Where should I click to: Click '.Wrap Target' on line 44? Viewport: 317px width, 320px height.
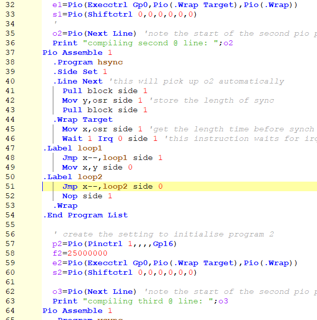(x=83, y=120)
